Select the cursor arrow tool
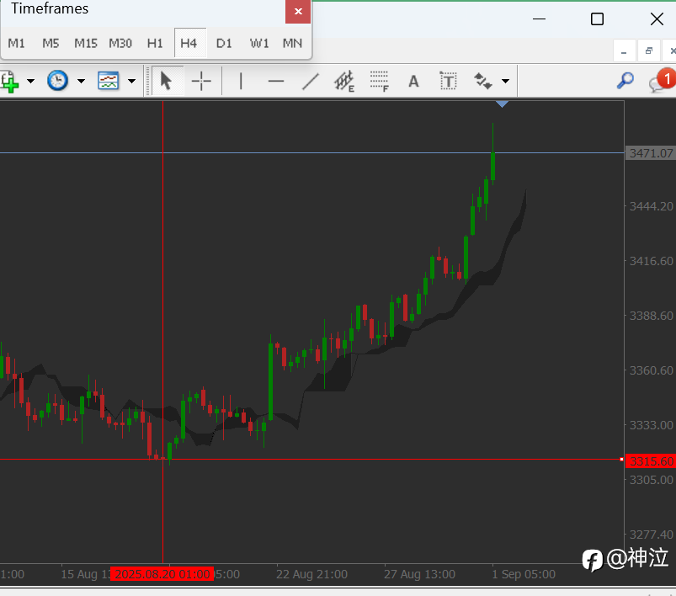676x596 pixels. pos(166,81)
